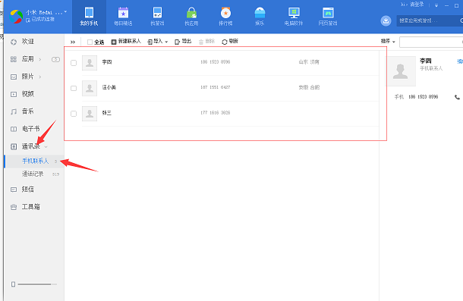Viewport: 463px width, 301px height.
Task: Click the app search field in header
Action: click(428, 20)
